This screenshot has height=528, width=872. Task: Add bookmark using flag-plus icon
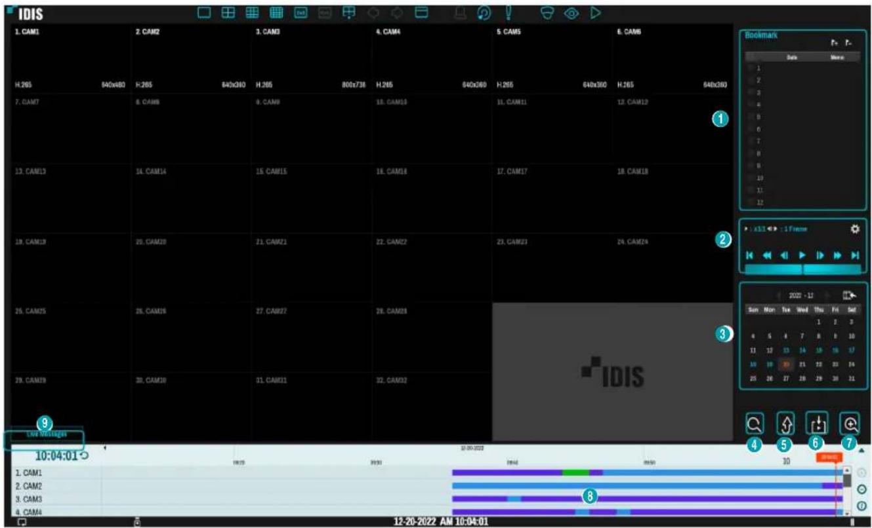(x=835, y=44)
